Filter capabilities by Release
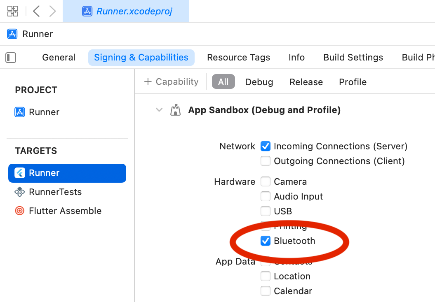The width and height of the screenshot is (435, 302). [306, 82]
